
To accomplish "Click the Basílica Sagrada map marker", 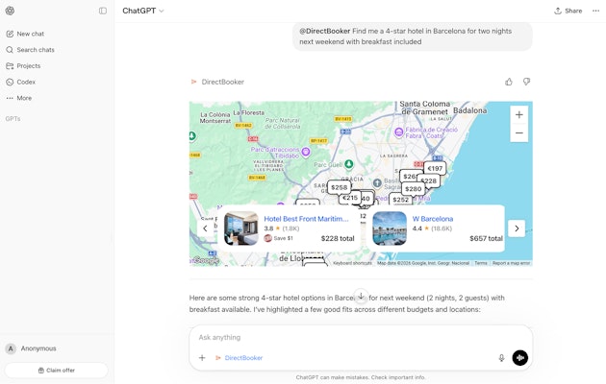I will point(377,182).
